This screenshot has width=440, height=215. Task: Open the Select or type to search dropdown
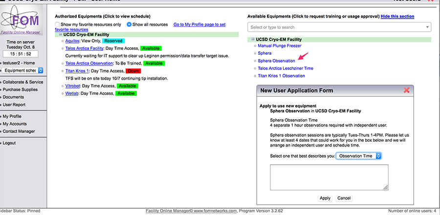(x=339, y=27)
